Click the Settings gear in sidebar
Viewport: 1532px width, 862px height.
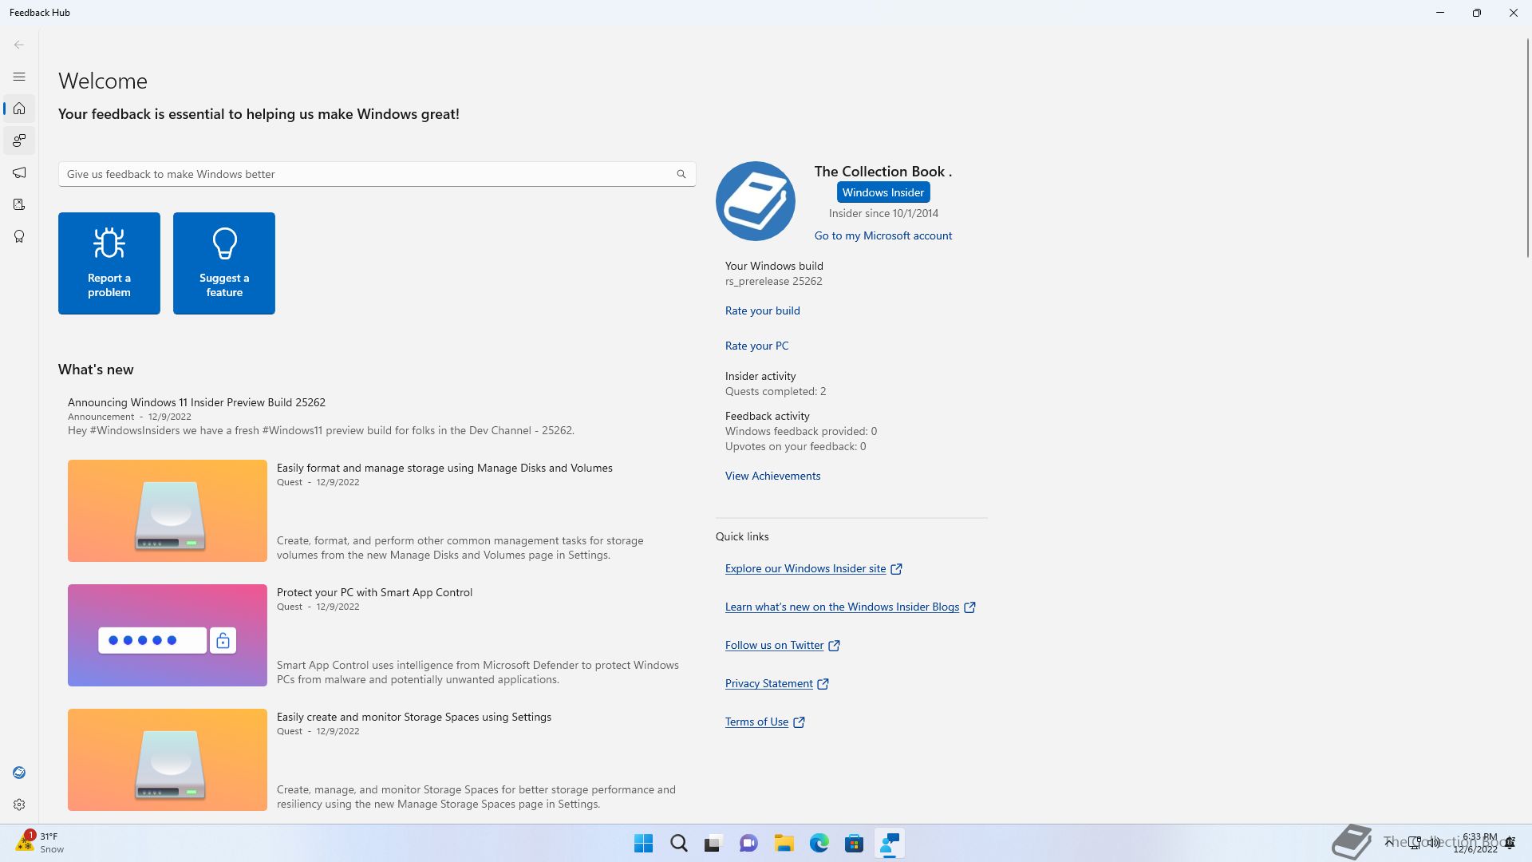[x=19, y=805]
